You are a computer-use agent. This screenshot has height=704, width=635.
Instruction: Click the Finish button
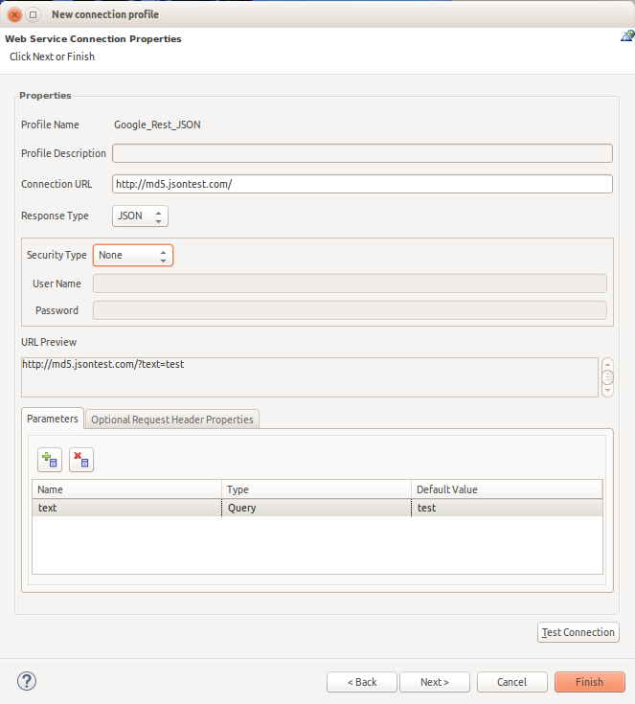pyautogui.click(x=589, y=682)
